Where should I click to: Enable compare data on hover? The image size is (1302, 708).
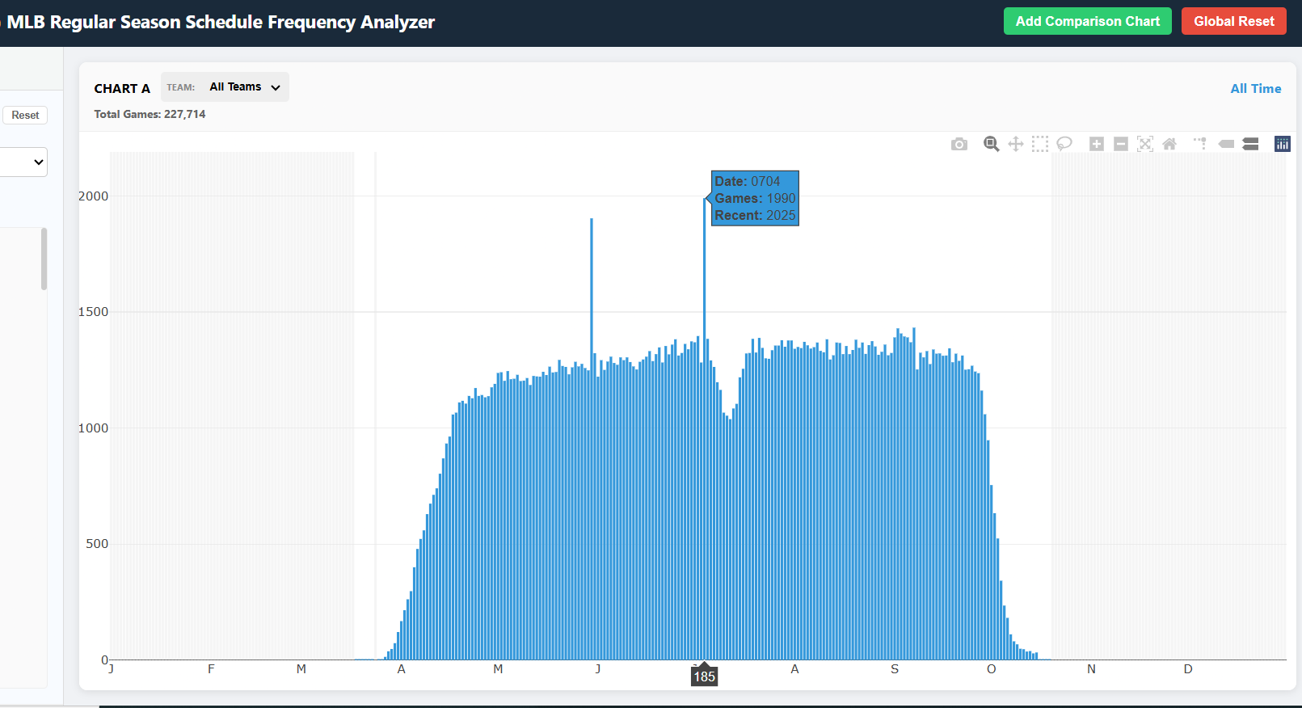pos(1250,144)
